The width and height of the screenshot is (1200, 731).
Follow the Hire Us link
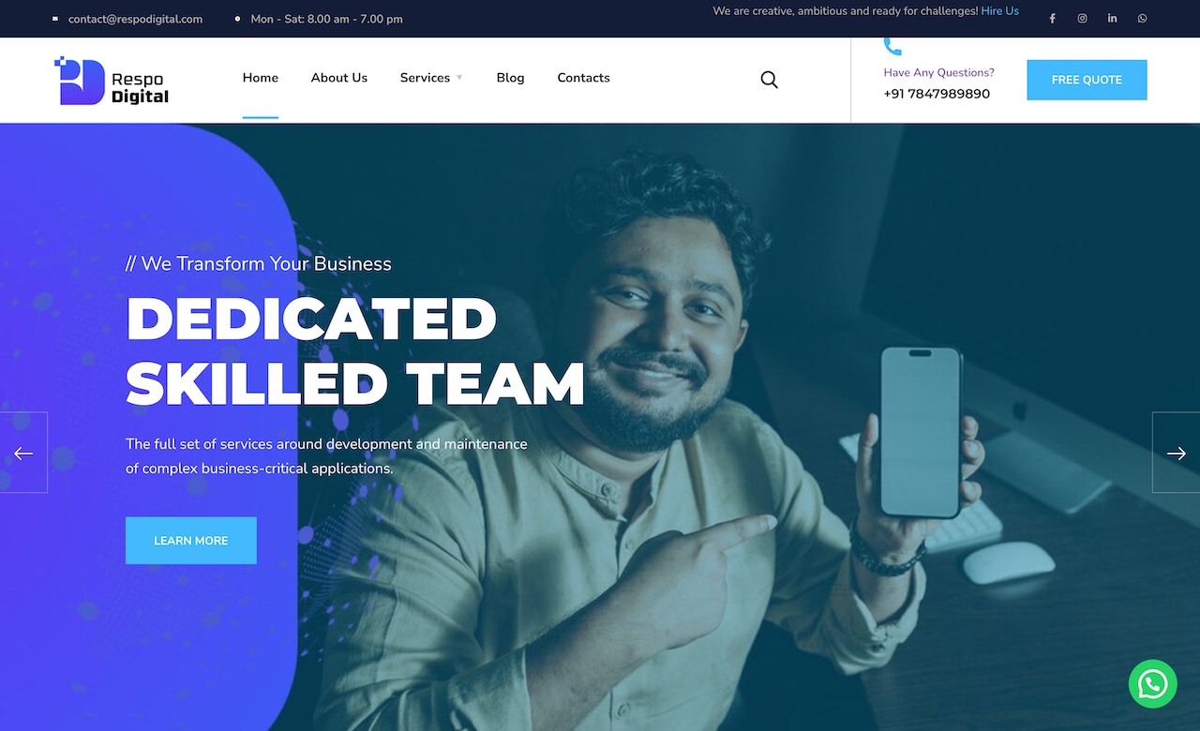click(x=1000, y=11)
